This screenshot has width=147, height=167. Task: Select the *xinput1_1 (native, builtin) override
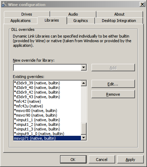[x=47, y=120]
